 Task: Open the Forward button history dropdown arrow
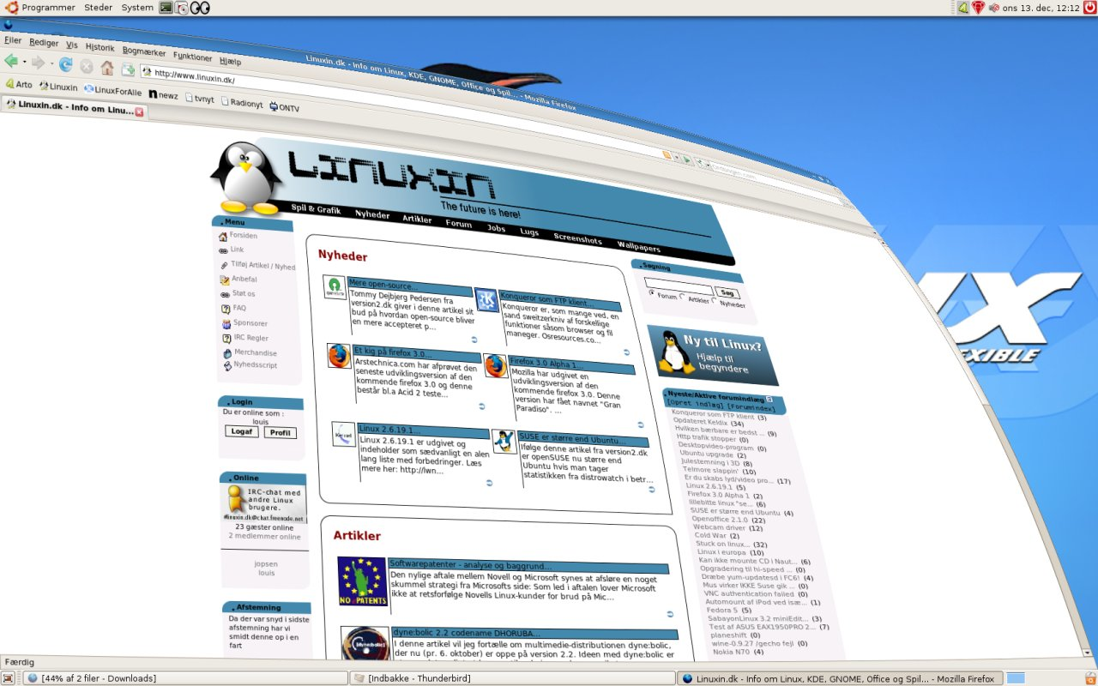tap(51, 63)
